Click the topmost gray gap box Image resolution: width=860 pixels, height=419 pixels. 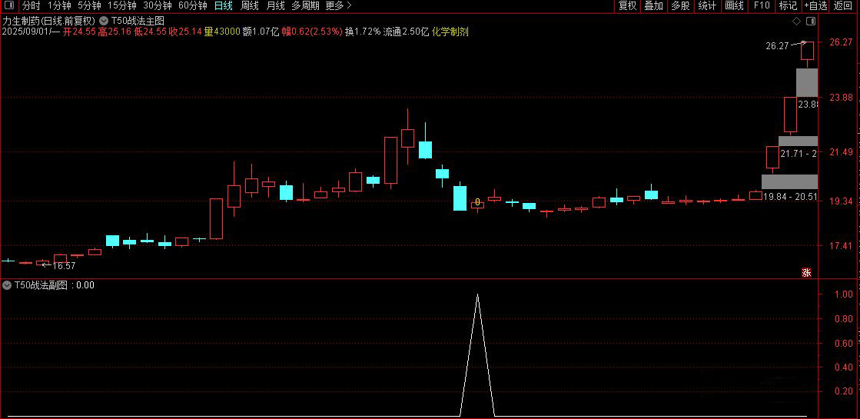807,83
